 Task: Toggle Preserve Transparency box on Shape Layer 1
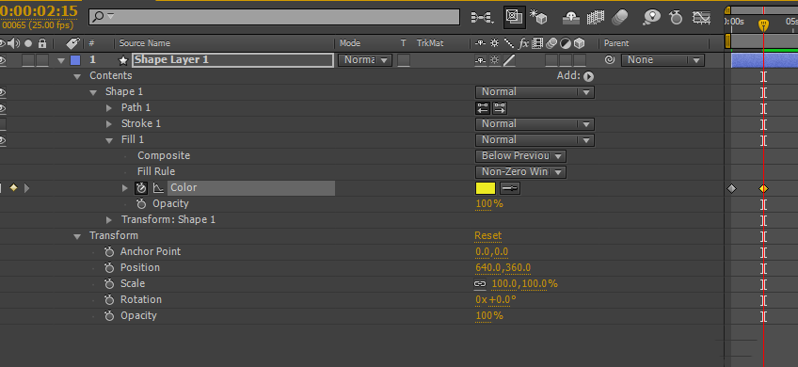coord(404,60)
